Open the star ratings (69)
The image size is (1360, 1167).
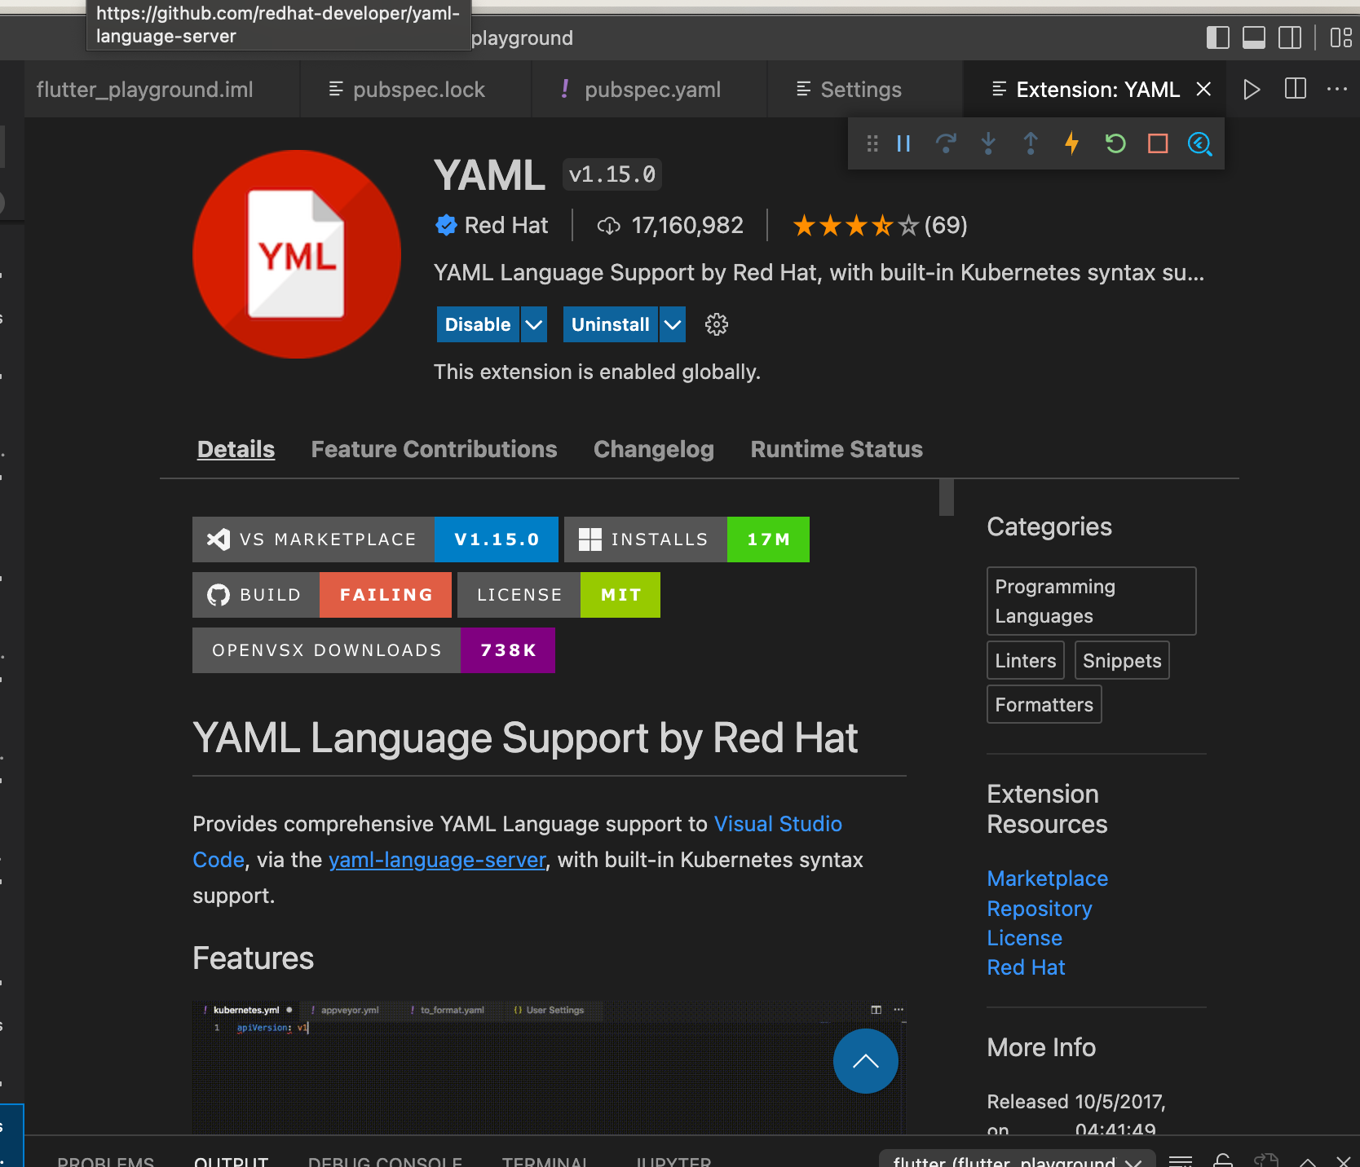pos(880,225)
